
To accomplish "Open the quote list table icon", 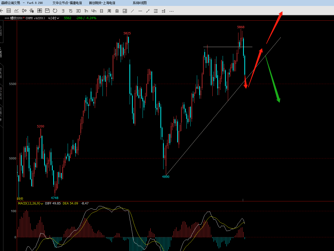I will point(9,11).
